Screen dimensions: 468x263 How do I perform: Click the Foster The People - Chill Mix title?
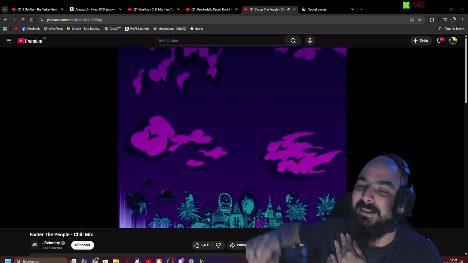[x=61, y=235]
